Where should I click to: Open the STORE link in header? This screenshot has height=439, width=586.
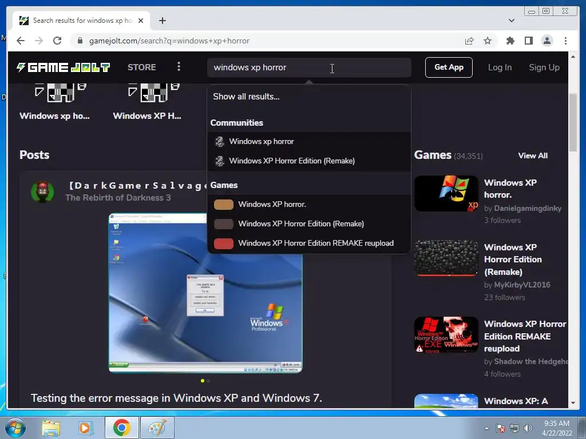(142, 67)
